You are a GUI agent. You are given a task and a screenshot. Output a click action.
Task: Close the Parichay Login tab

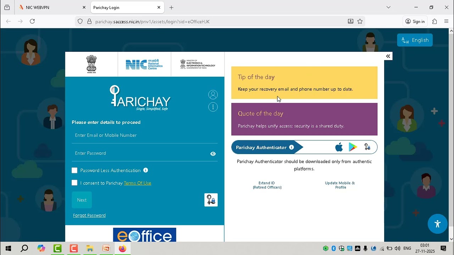[x=159, y=7]
